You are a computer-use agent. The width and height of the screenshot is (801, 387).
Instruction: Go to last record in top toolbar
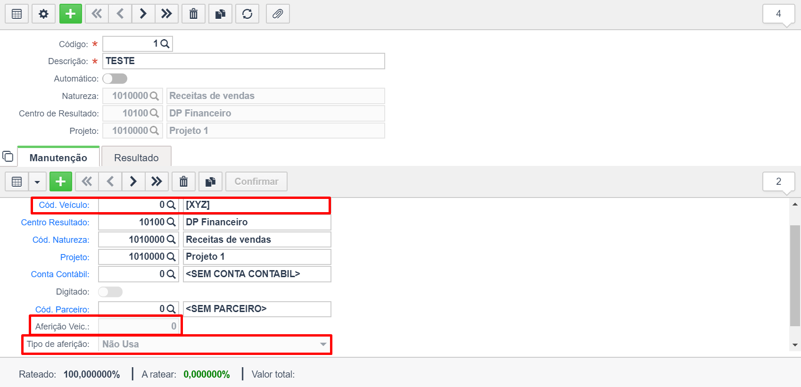[166, 14]
